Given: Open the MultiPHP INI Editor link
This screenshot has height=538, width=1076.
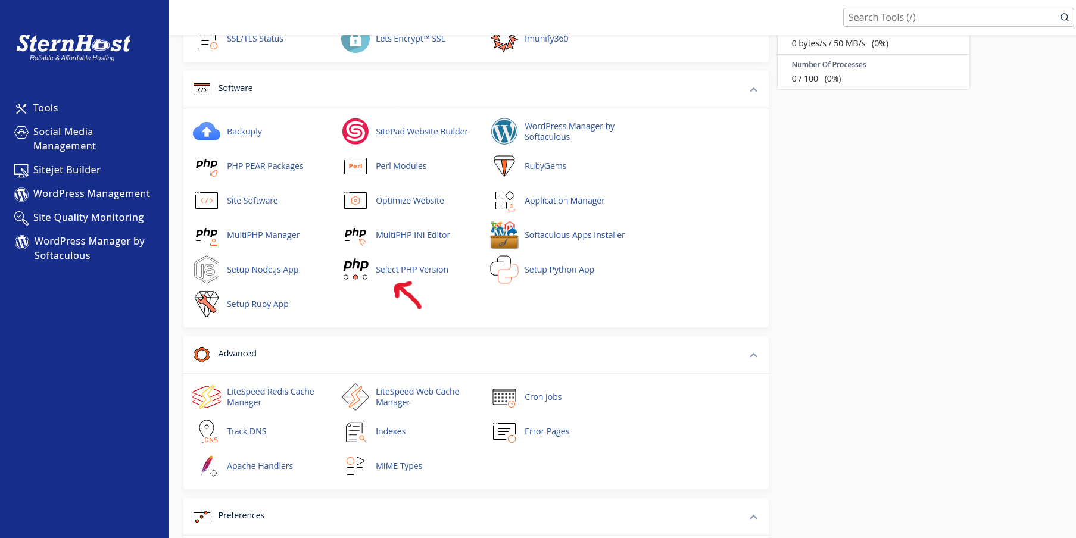Looking at the screenshot, I should (413, 235).
